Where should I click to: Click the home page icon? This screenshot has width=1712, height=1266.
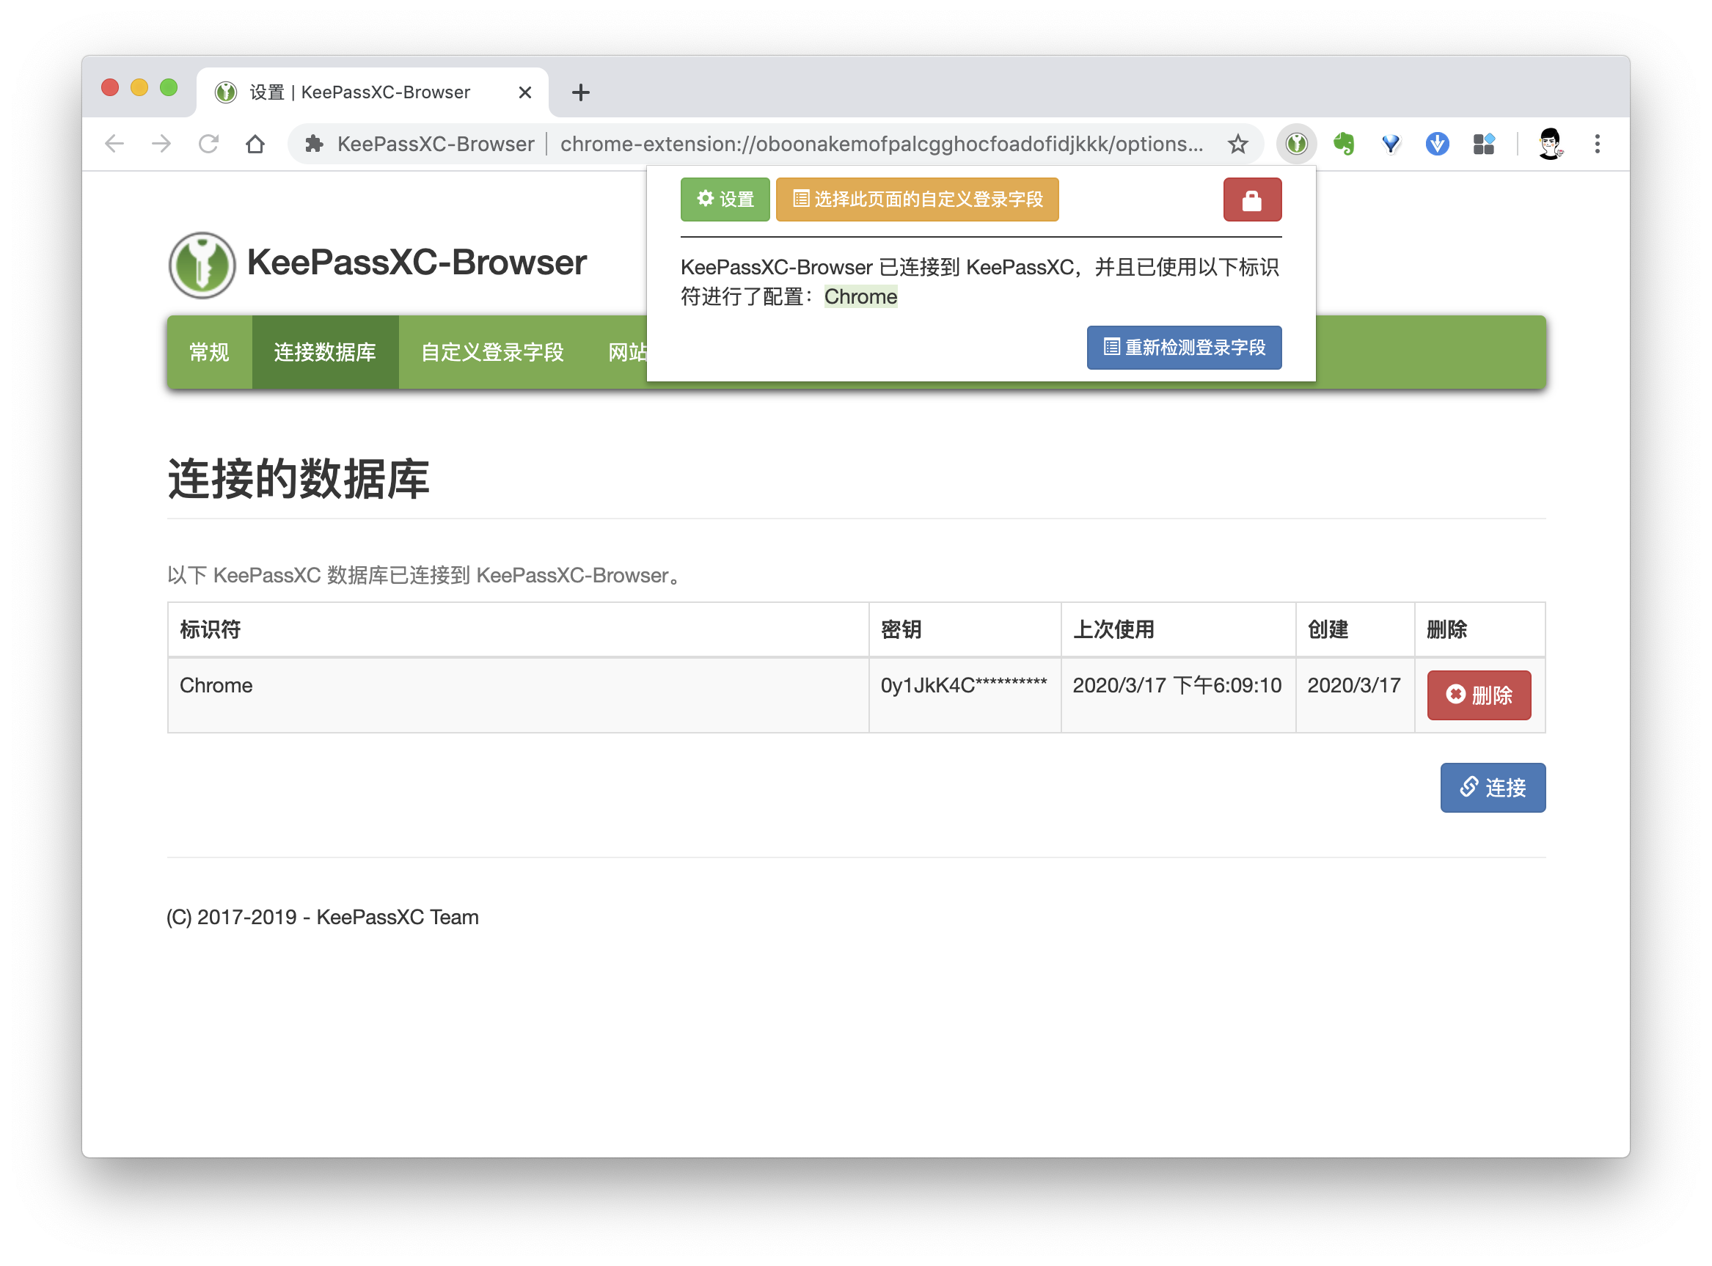pos(255,143)
